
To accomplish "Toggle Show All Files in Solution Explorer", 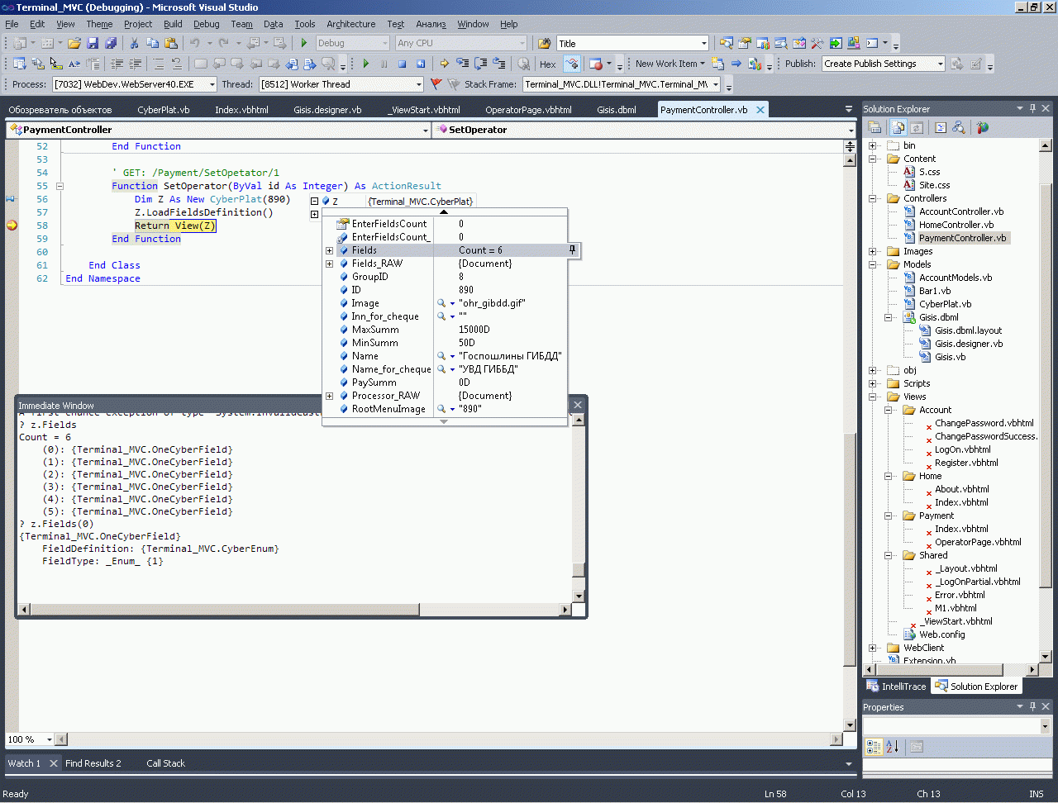I will coord(898,127).
